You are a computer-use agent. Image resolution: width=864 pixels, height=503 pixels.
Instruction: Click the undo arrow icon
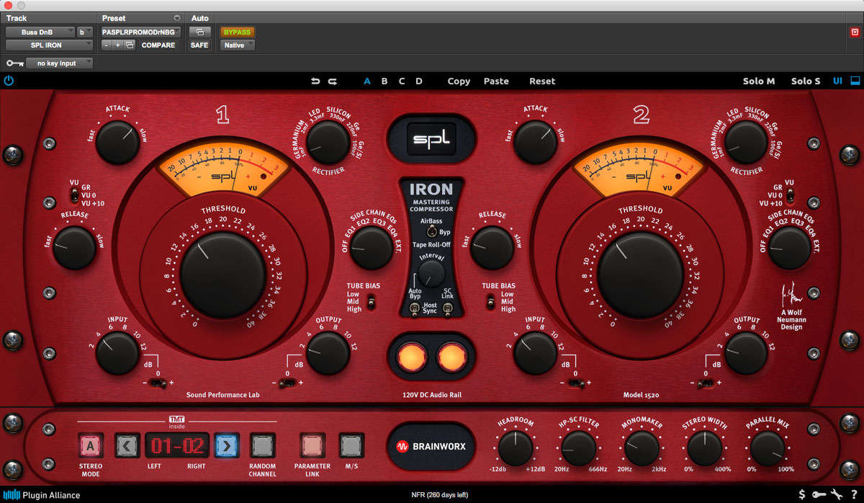315,81
